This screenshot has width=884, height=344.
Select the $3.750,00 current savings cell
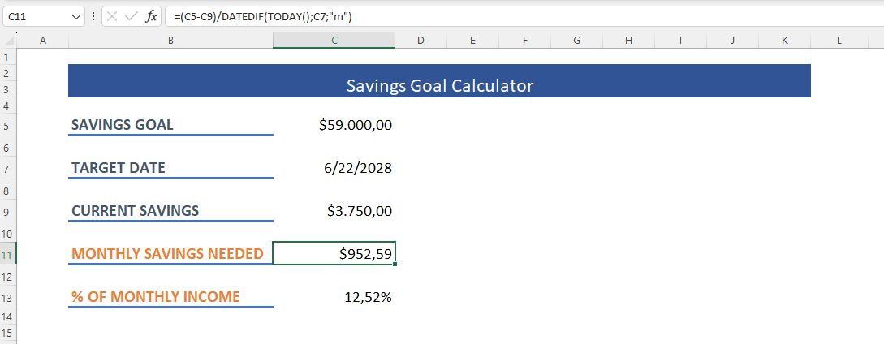[334, 211]
